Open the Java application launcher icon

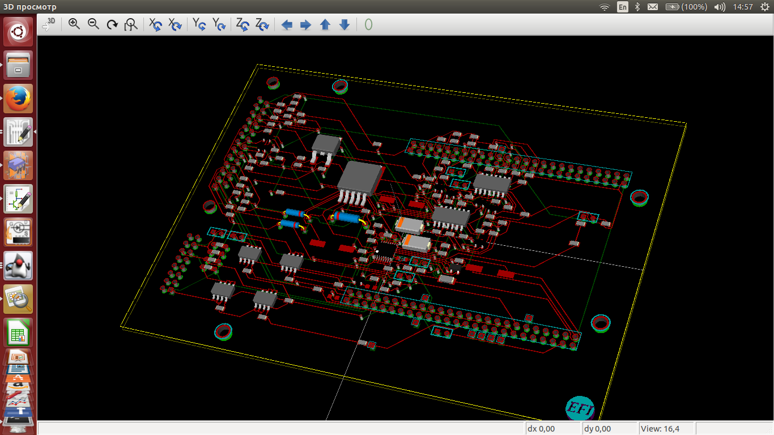(19, 266)
